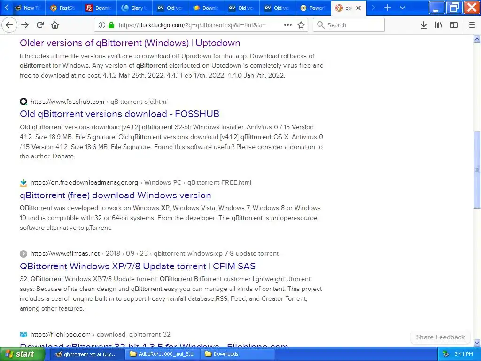The width and height of the screenshot is (481, 361).
Task: Click the en.freedownloadmanager.org result URL
Action: (x=140, y=183)
